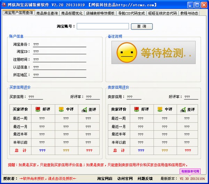Click the 注册时间 value field

pos(60,59)
